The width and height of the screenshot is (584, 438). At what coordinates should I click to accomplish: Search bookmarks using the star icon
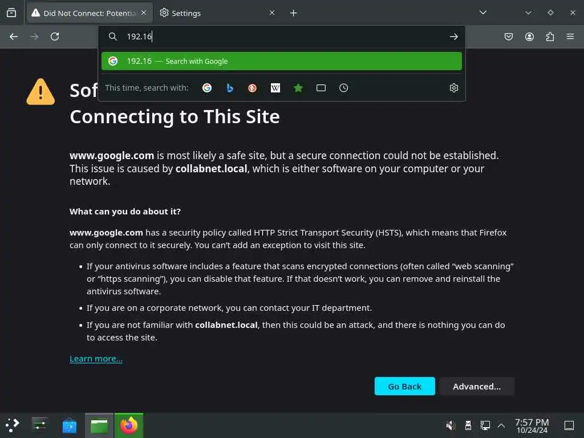point(298,88)
